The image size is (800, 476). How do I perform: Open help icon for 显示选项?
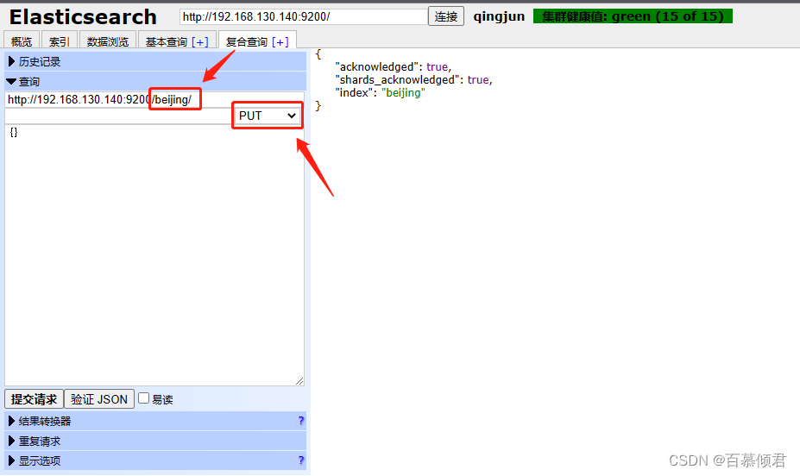(300, 460)
